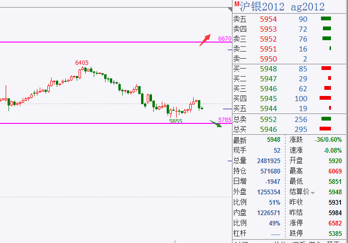This screenshot has height=243, width=348.
Task: Select the upper magenta horizontal line at 6670
Action: (x=116, y=42)
